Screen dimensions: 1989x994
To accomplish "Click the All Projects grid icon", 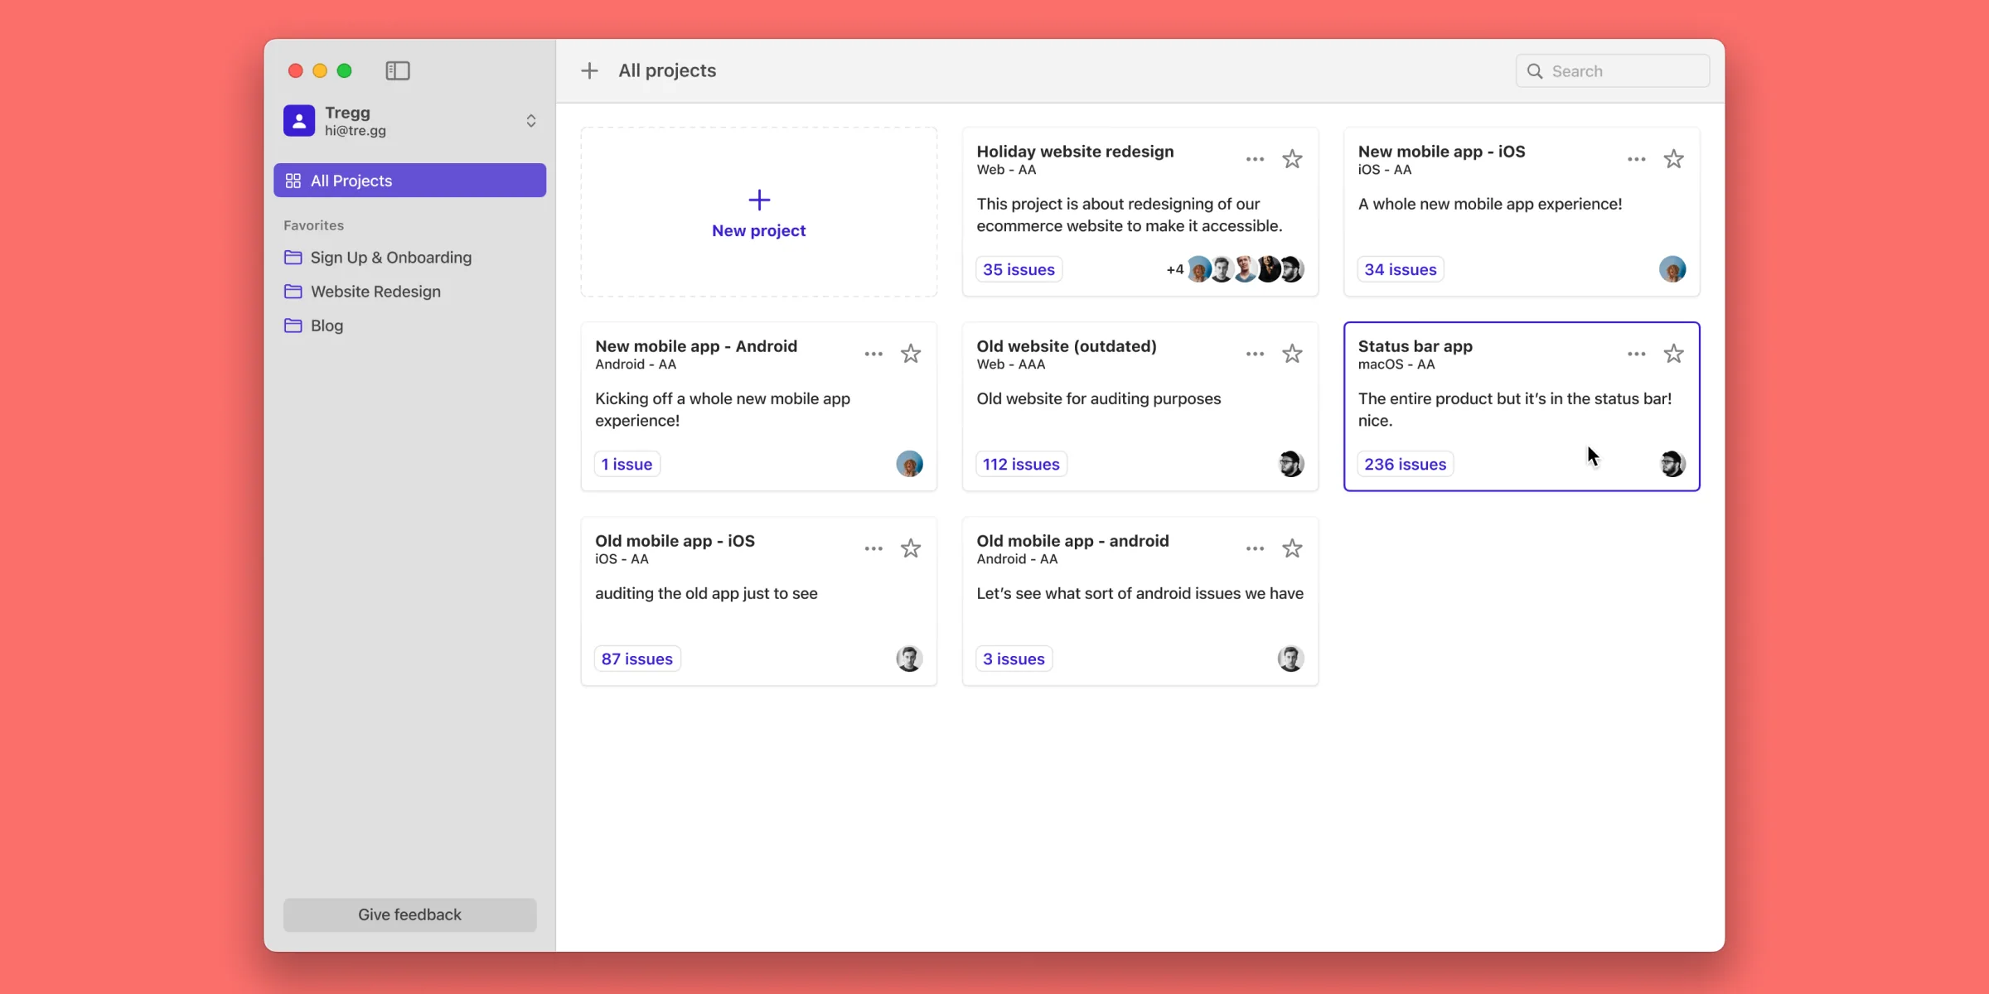I will (x=293, y=180).
